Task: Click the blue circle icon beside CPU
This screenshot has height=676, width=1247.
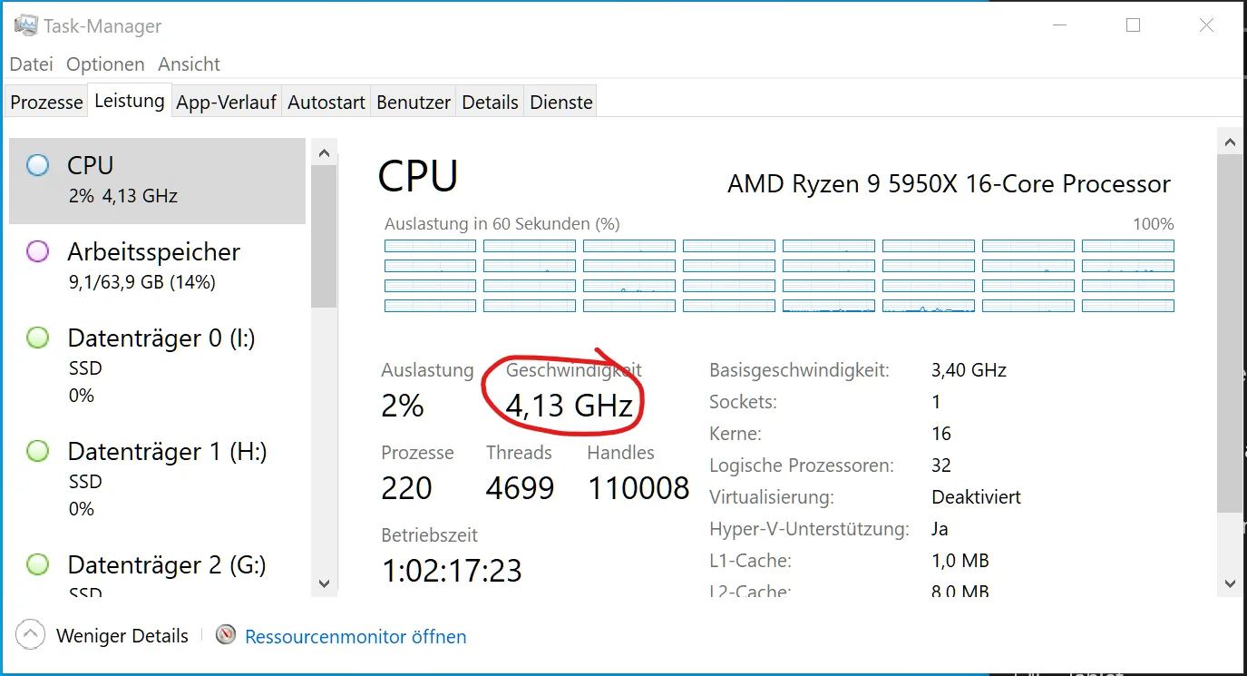Action: (37, 165)
